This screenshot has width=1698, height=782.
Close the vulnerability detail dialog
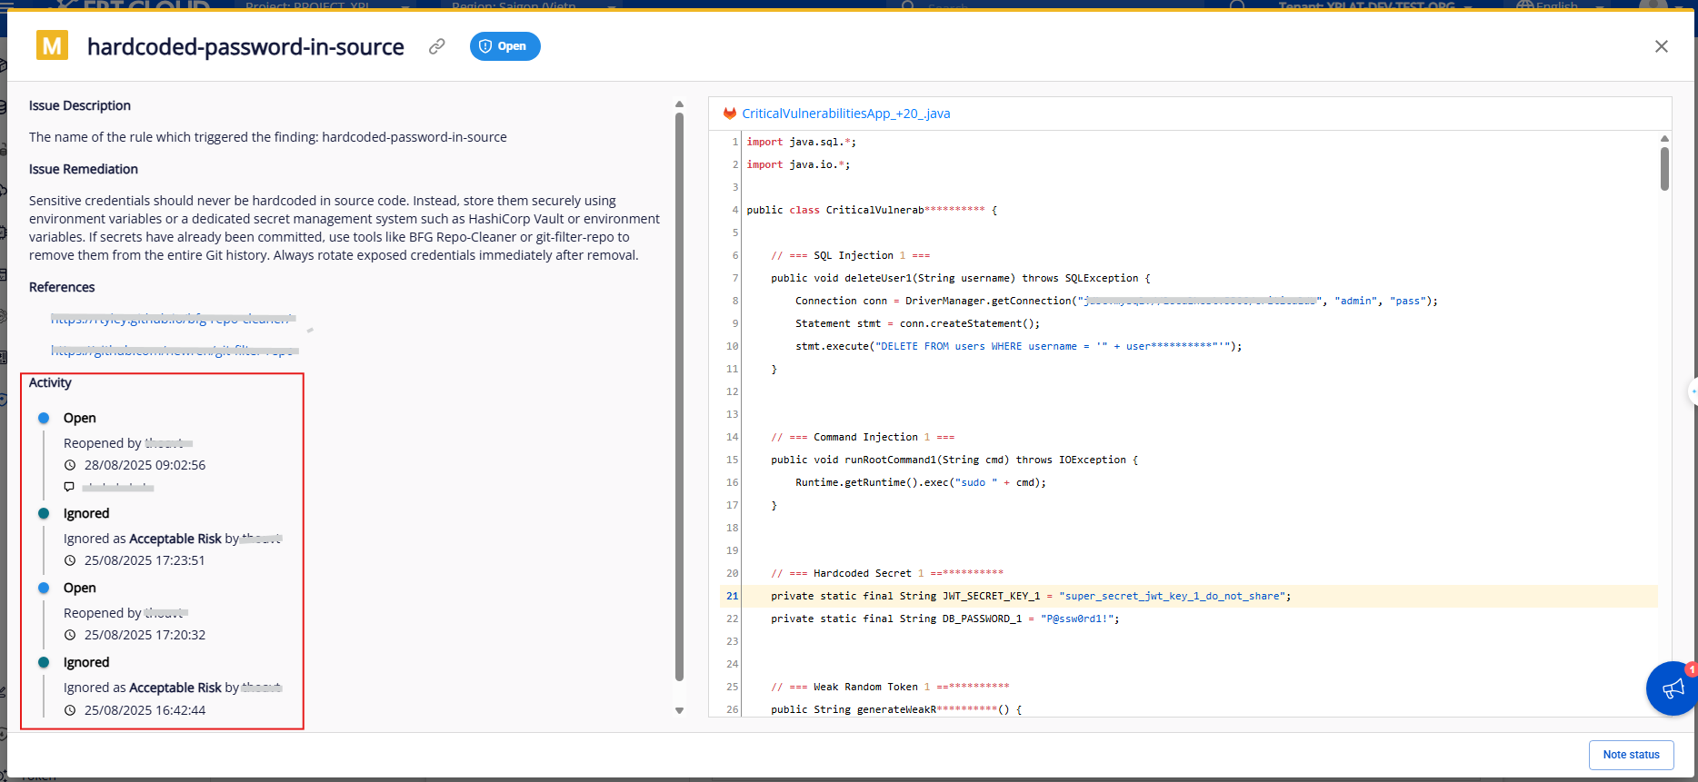(x=1661, y=46)
